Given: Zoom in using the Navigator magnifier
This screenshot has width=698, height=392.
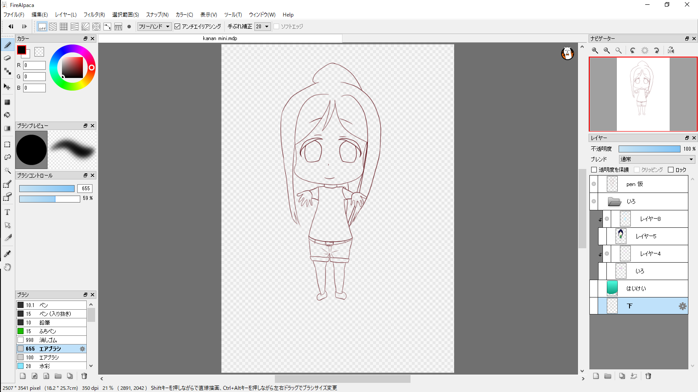Looking at the screenshot, I should 595,51.
